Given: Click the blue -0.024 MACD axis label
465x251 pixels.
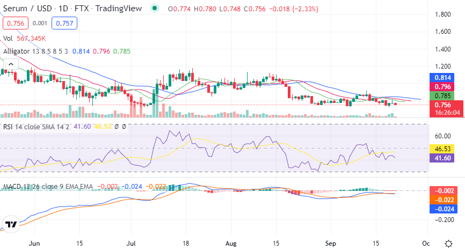Looking at the screenshot, I should click(444, 209).
